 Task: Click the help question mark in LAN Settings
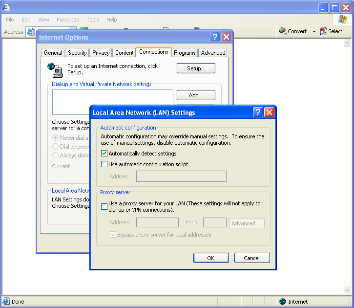pos(258,112)
